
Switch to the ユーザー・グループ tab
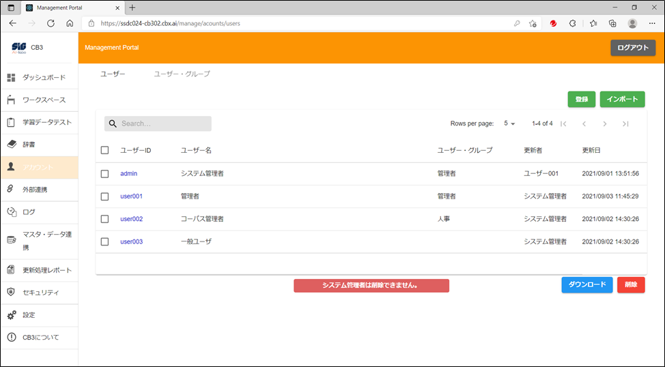[x=182, y=74]
